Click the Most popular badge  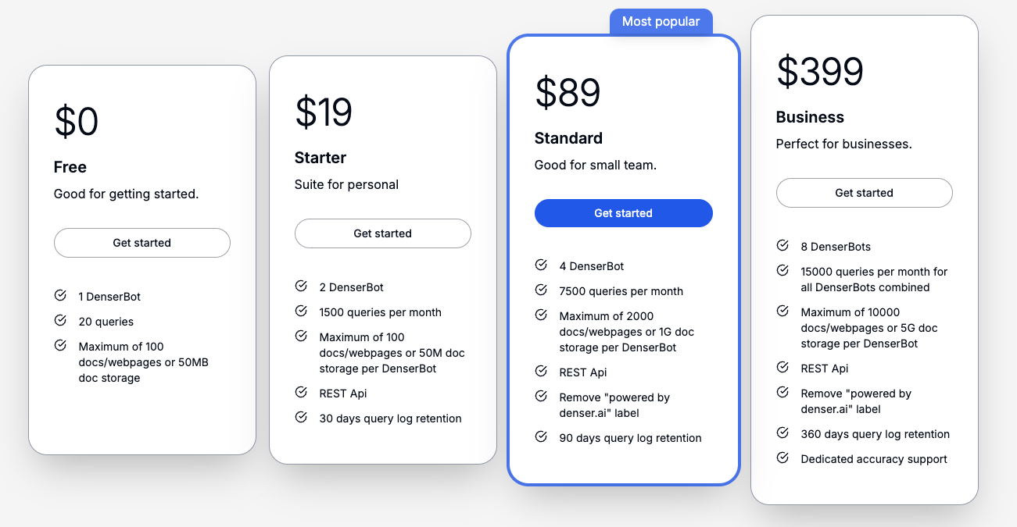661,22
